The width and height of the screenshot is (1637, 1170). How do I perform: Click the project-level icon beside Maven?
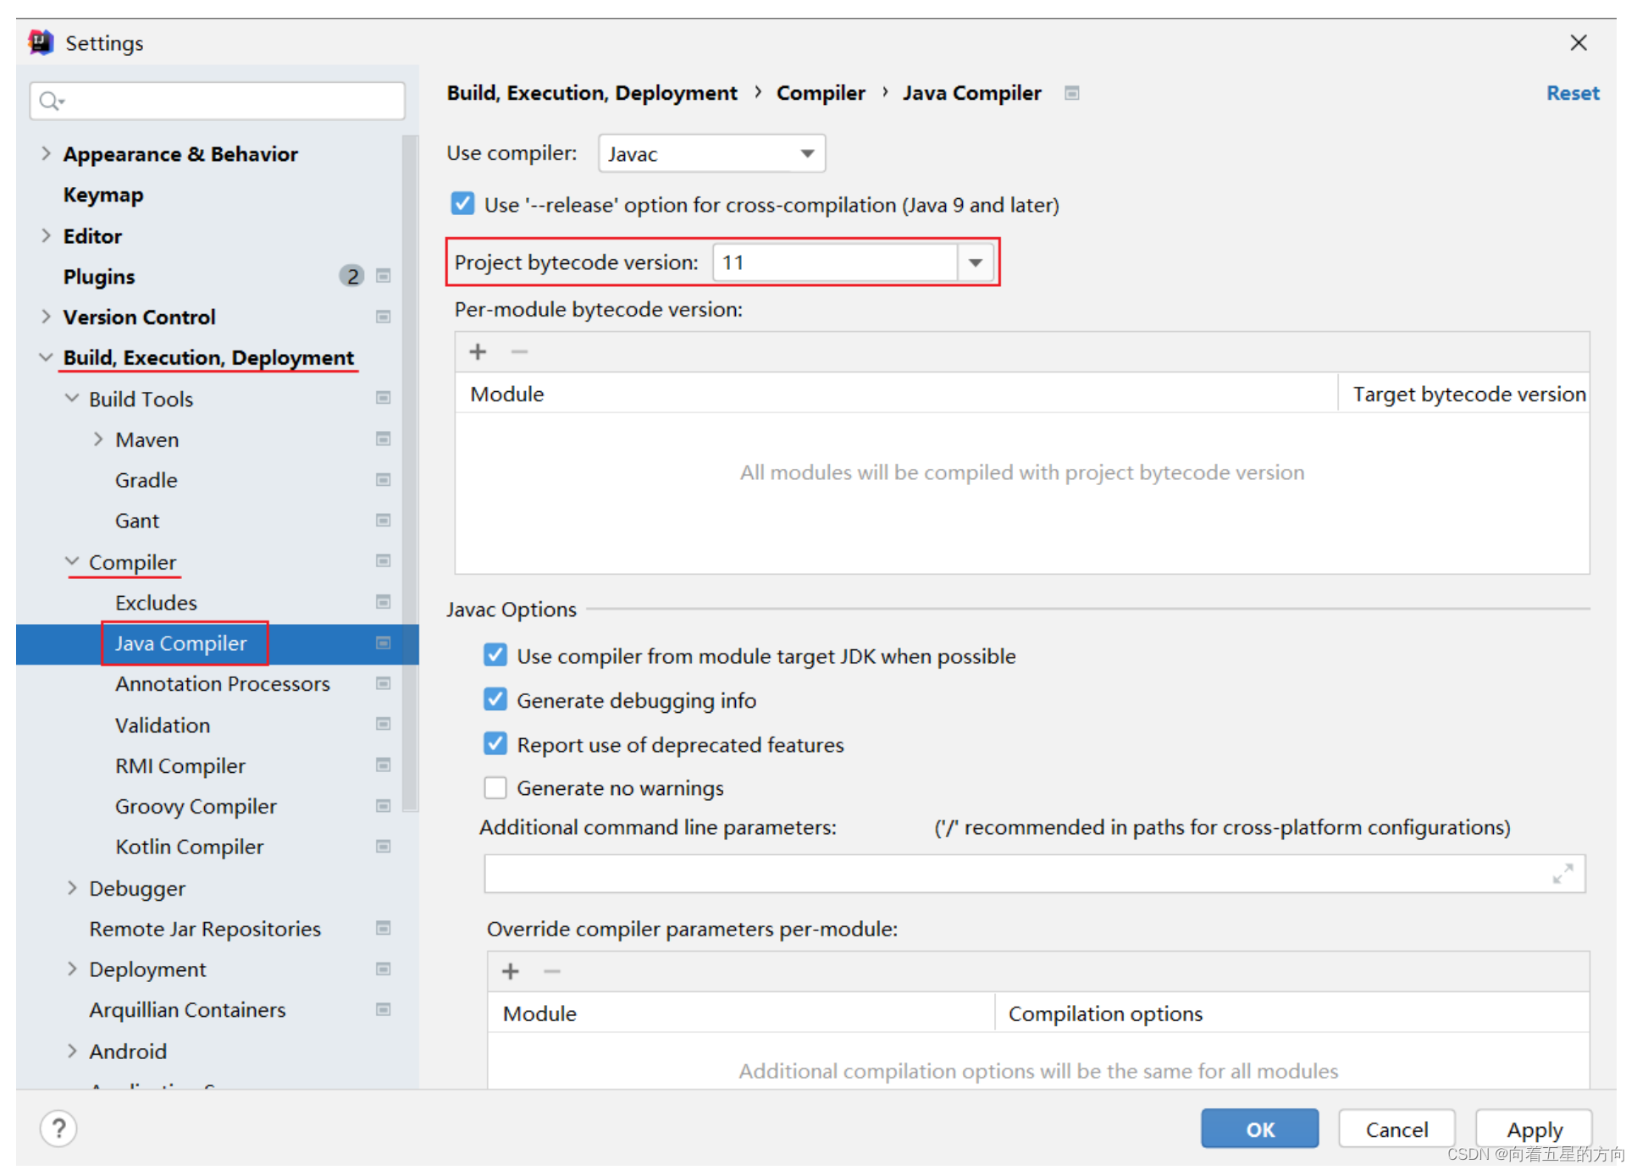(x=384, y=439)
